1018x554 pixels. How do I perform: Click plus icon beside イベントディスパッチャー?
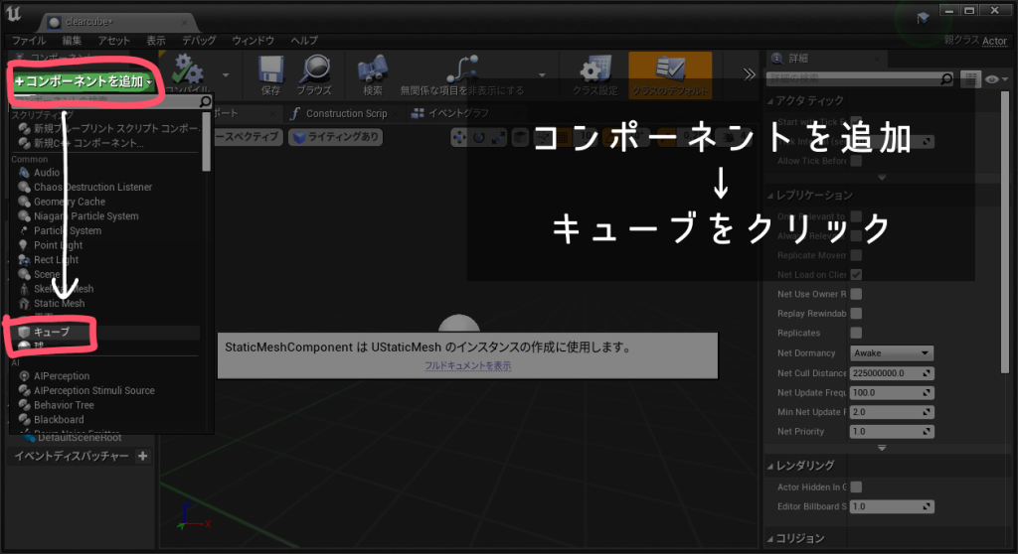142,456
